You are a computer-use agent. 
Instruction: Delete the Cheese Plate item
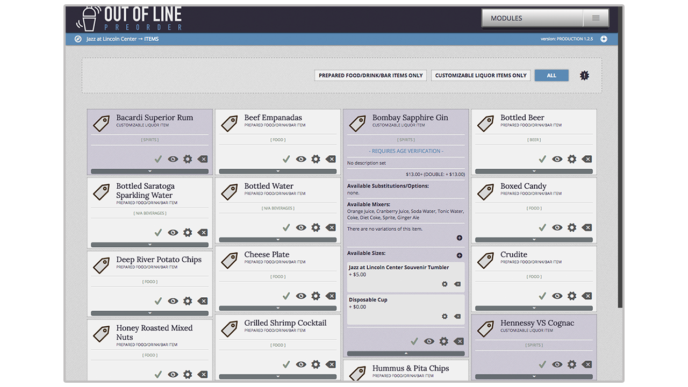point(331,296)
